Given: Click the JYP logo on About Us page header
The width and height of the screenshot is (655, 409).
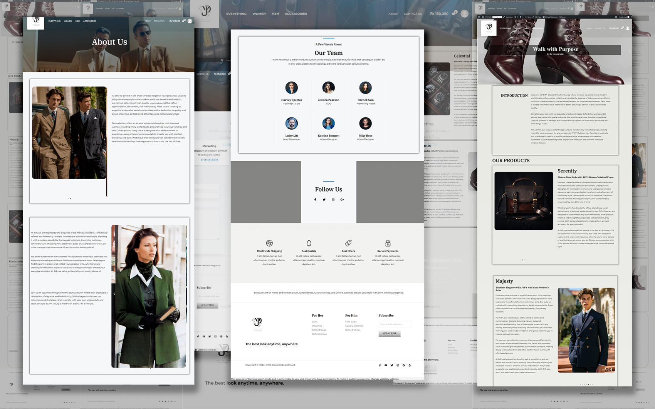Looking at the screenshot, I should [x=35, y=22].
